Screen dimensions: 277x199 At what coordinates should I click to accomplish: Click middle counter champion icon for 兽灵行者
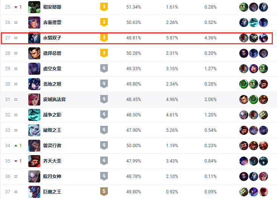tap(254, 146)
